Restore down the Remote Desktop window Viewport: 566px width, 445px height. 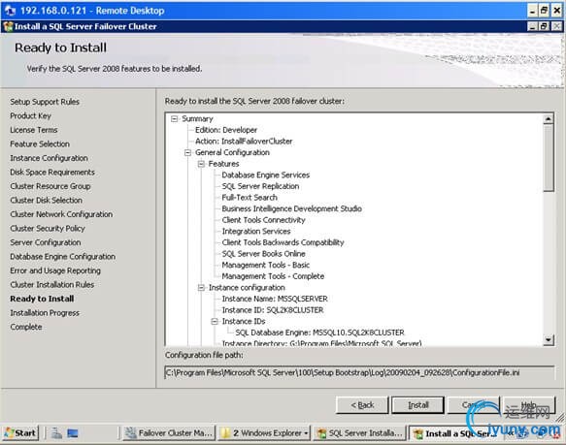click(x=545, y=11)
